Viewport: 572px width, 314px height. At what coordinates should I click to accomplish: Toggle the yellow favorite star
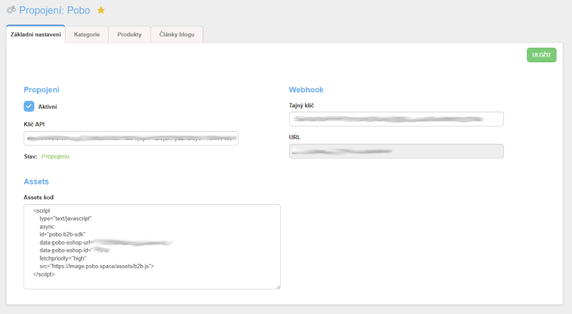point(100,10)
